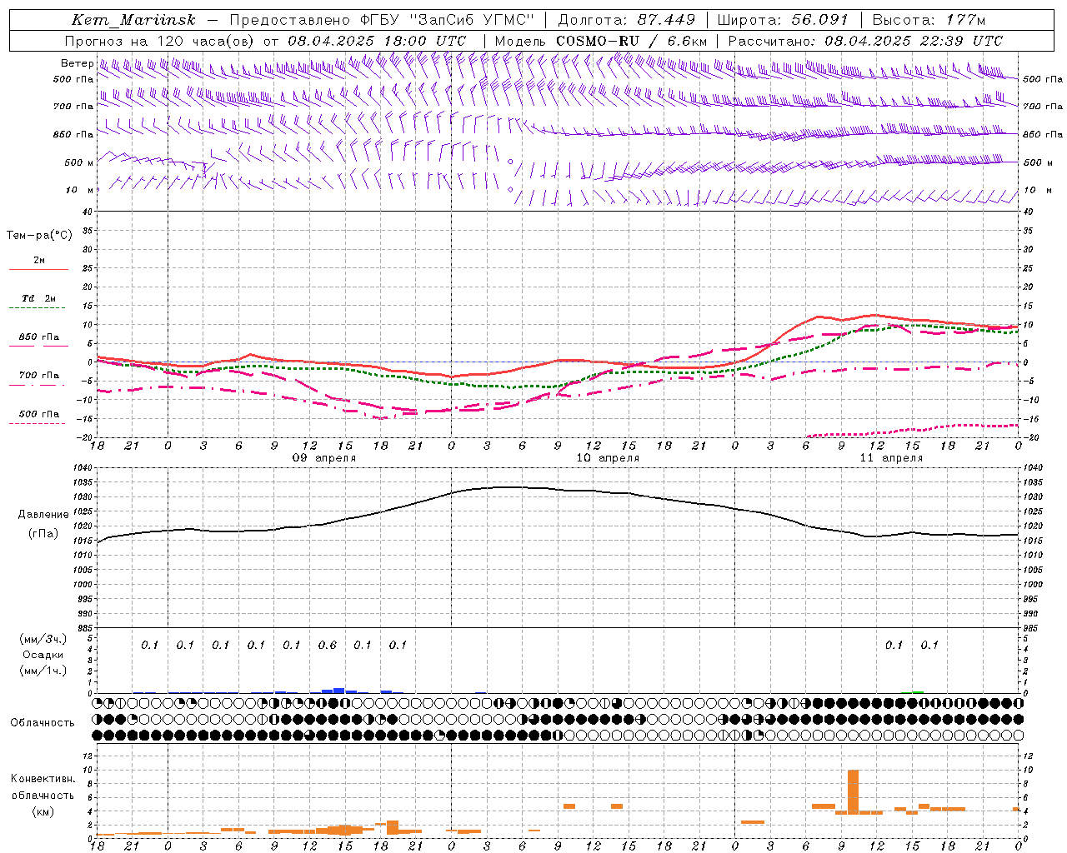Click the 'Давление' pressure panel label
The width and height of the screenshot is (1067, 853).
click(x=43, y=515)
